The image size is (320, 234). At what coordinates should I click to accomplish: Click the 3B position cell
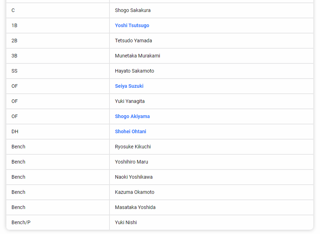coord(14,56)
